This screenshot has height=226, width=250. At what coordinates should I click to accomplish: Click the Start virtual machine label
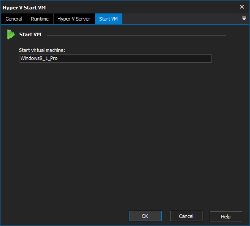click(42, 50)
